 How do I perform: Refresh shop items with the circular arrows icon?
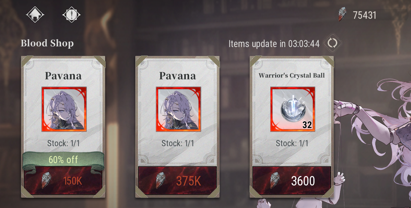click(x=332, y=43)
